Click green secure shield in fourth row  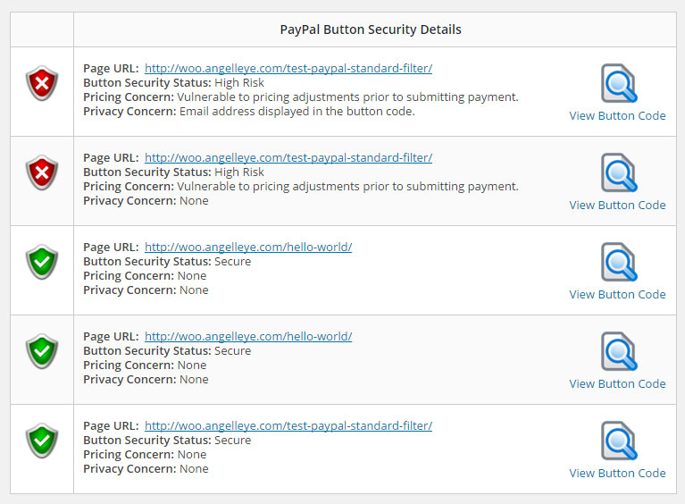pos(41,352)
